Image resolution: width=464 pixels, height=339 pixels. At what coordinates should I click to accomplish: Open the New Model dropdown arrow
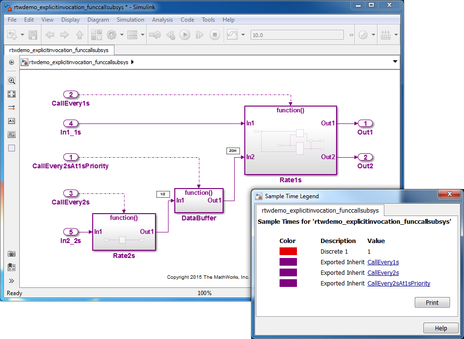click(x=23, y=35)
